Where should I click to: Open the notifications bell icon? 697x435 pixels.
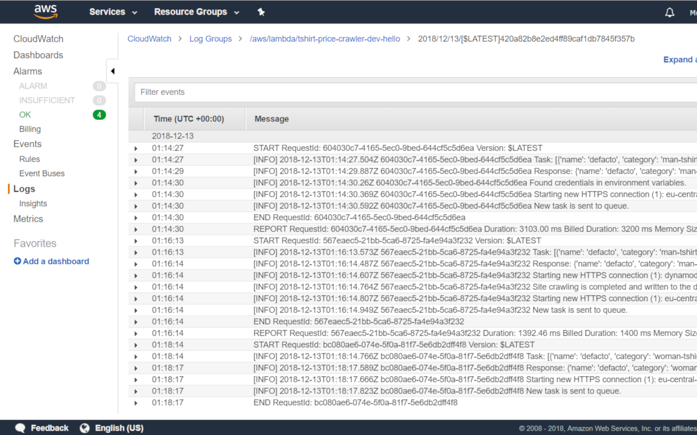[669, 11]
